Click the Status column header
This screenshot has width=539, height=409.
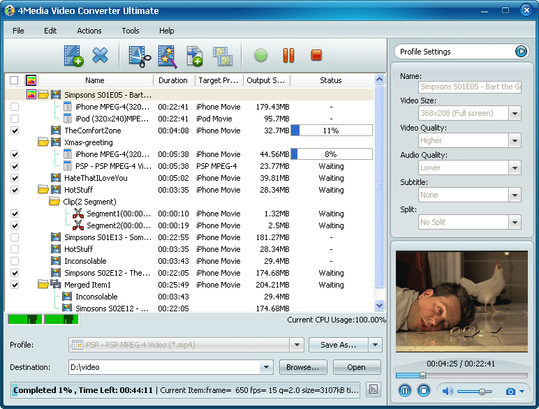(331, 80)
